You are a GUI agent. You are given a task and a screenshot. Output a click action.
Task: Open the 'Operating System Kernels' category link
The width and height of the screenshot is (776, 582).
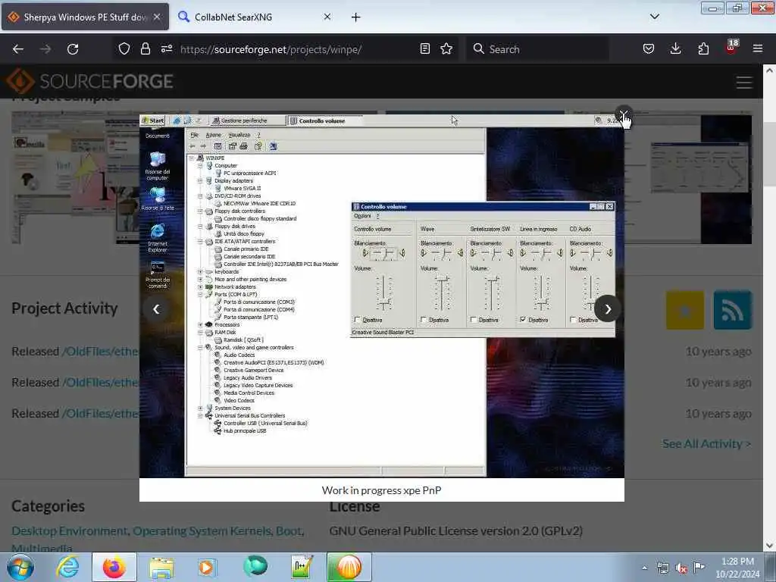point(202,531)
